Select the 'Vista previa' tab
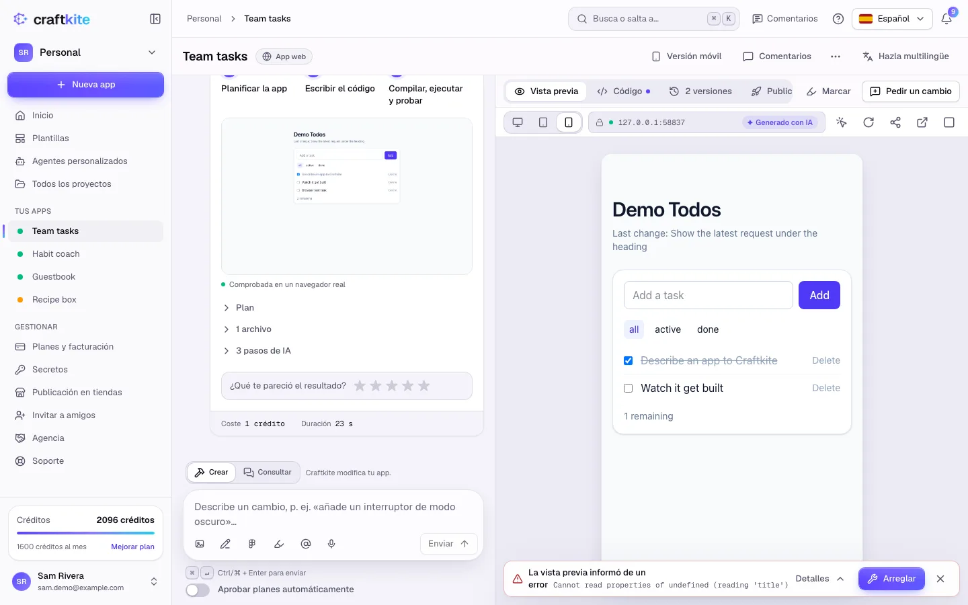This screenshot has width=968, height=605. [x=547, y=91]
